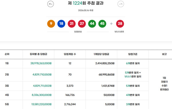Click criteria 6개번호 일치
172x109 pixels.
[x=133, y=63]
